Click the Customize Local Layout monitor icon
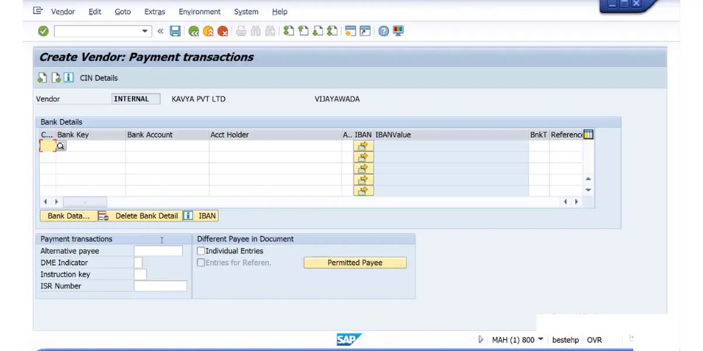 398,31
